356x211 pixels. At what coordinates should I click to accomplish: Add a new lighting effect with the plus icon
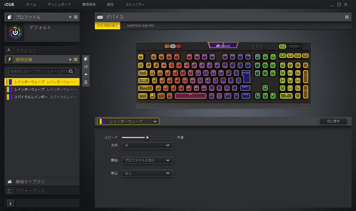pyautogui.click(x=70, y=59)
